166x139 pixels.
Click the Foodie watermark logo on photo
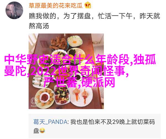34,101
